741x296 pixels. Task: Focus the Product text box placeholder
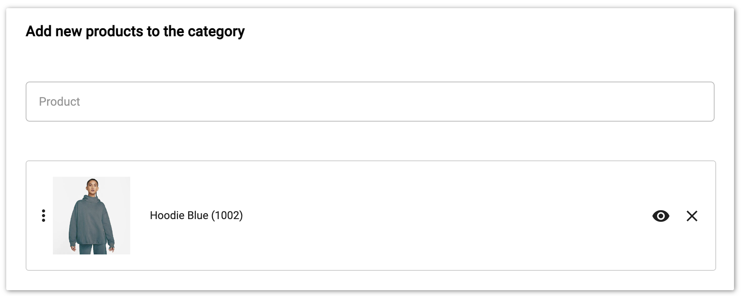(x=59, y=101)
